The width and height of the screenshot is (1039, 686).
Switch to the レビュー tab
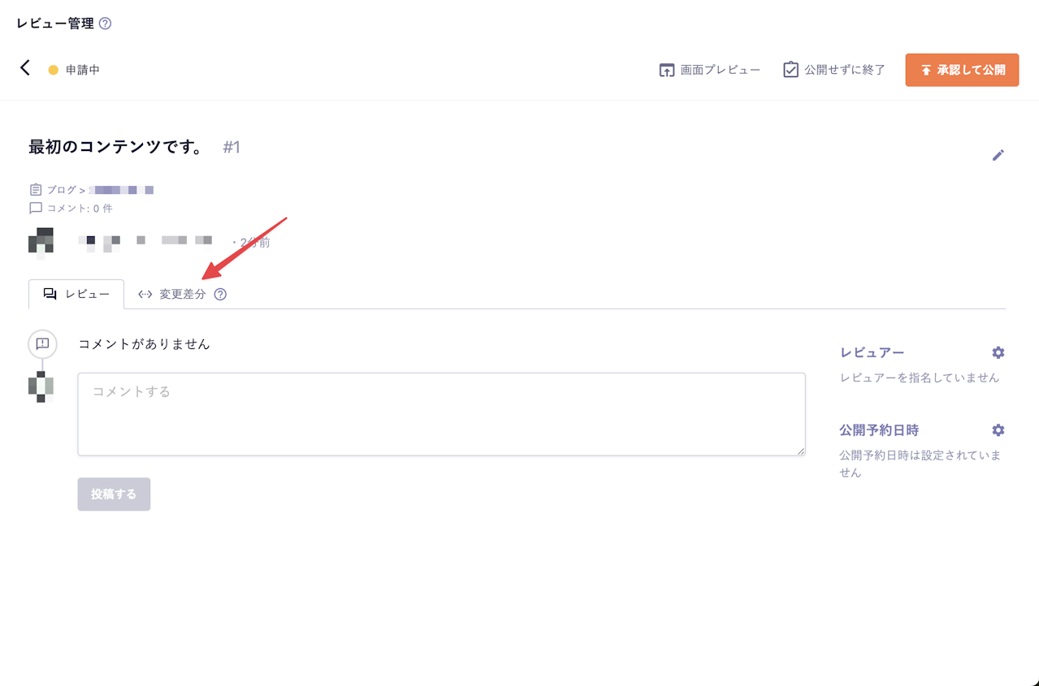tap(76, 294)
